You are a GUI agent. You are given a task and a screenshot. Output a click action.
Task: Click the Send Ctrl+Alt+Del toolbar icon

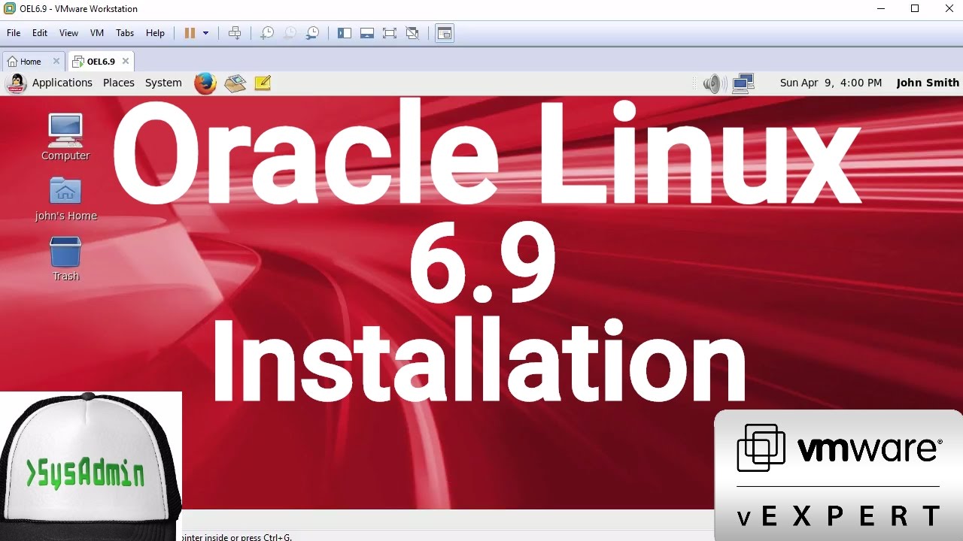(235, 33)
